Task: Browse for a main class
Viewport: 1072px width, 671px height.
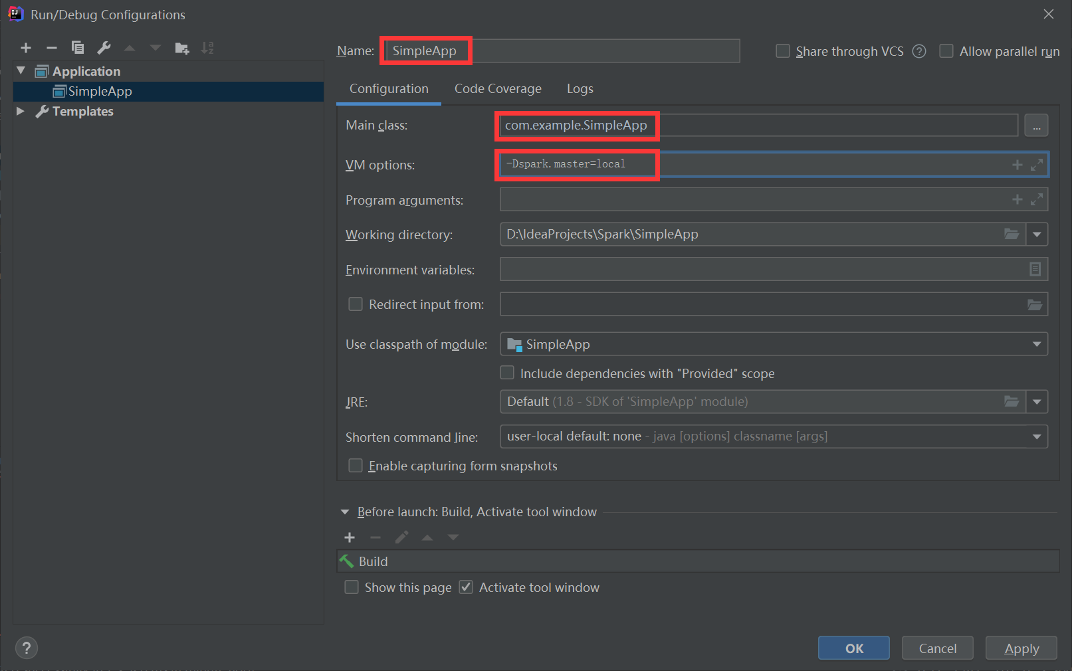Action: coord(1036,125)
